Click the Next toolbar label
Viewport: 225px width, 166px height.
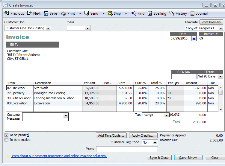[37, 13]
